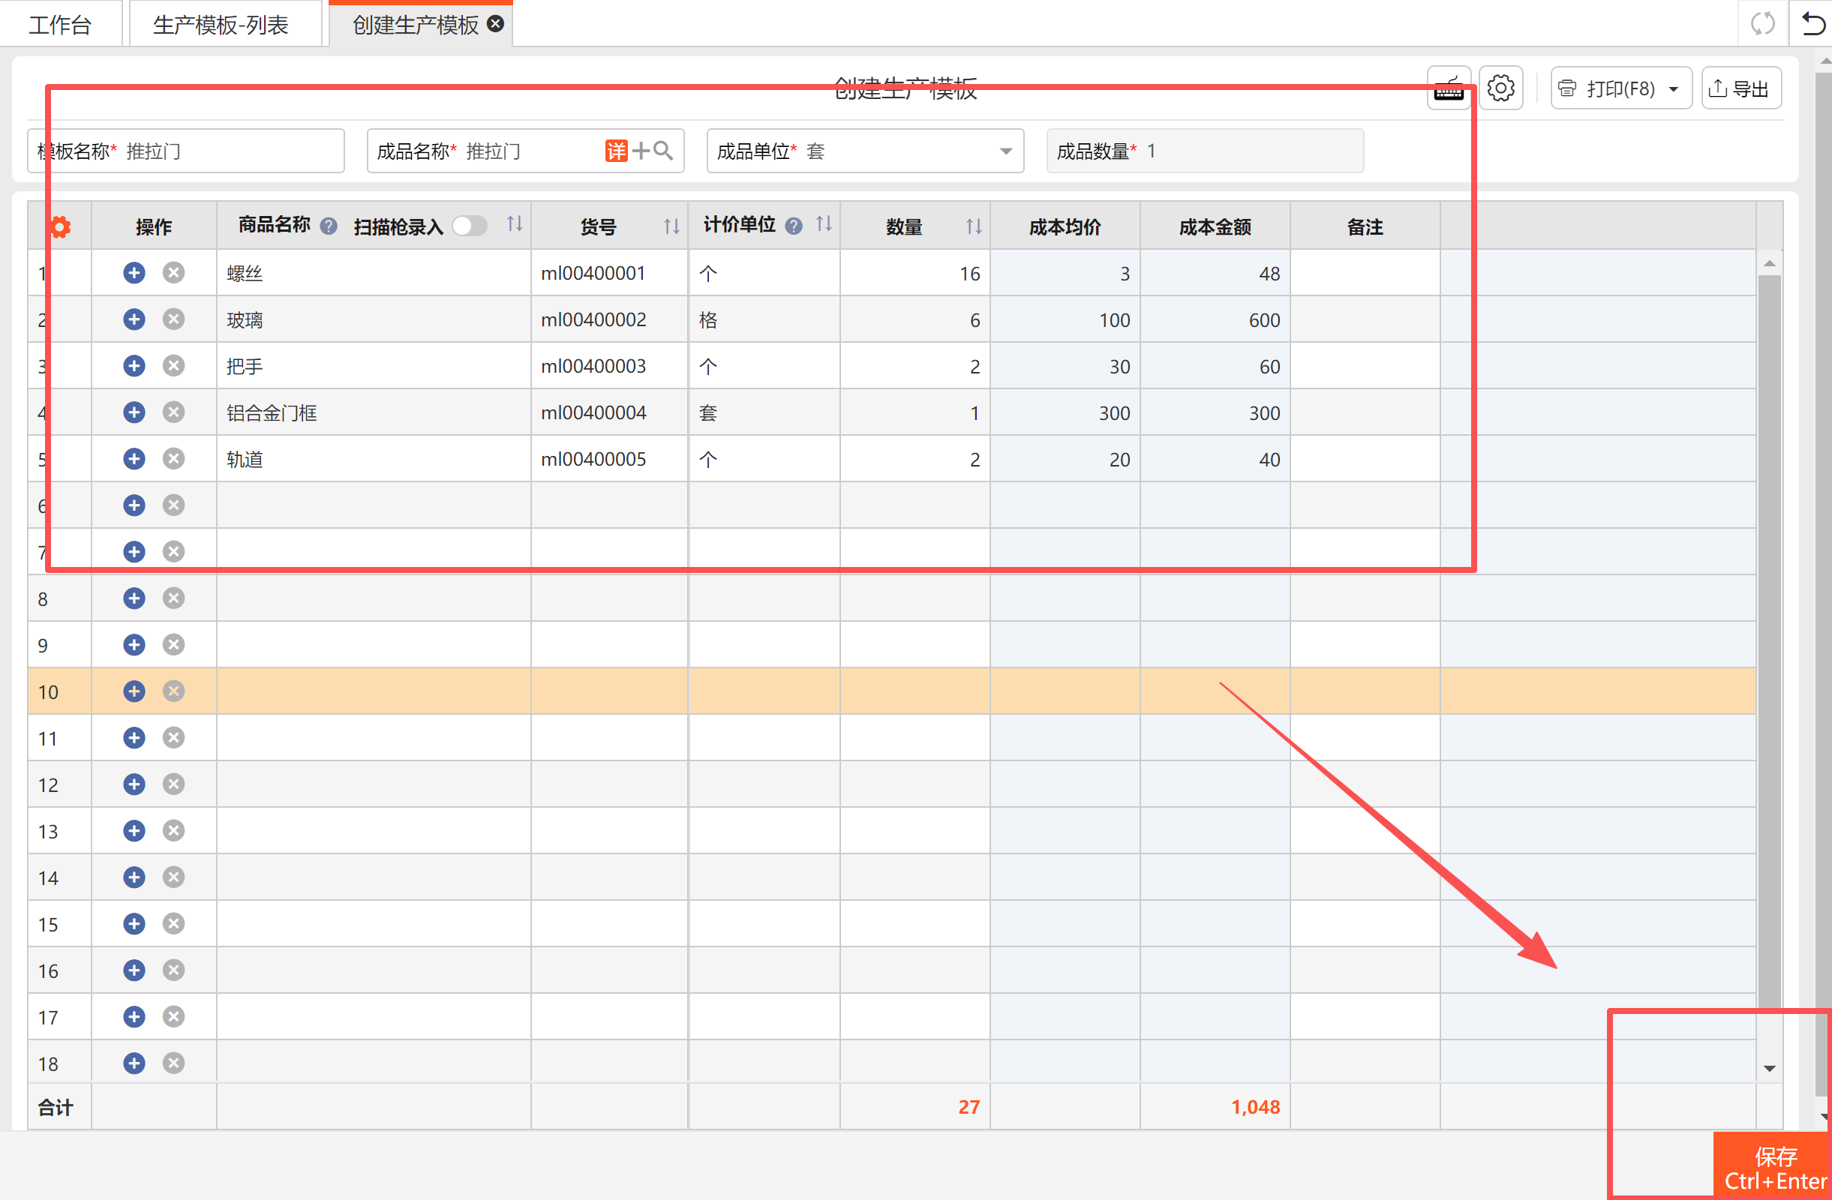
Task: Delete the 玻璃 row
Action: pos(174,319)
